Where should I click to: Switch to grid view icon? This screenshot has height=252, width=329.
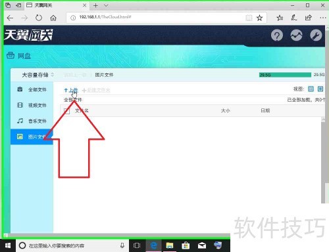[311, 89]
